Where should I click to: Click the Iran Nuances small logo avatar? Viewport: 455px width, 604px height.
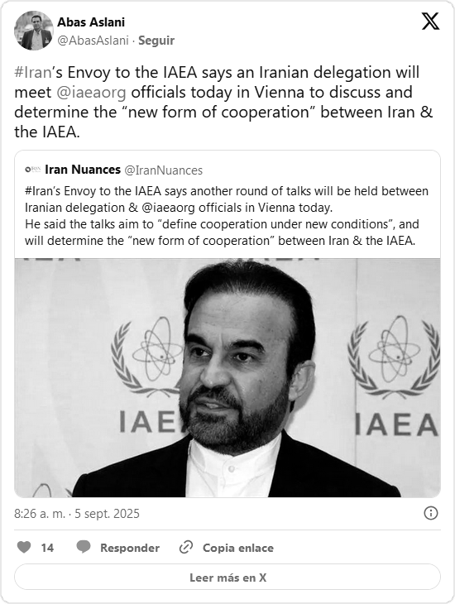(x=33, y=170)
